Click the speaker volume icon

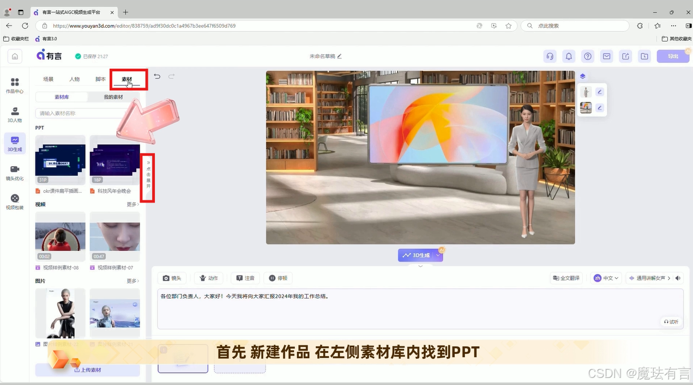[x=678, y=278]
